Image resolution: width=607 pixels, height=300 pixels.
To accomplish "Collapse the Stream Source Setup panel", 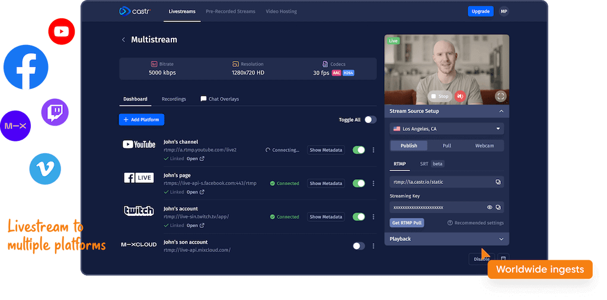I will 501,111.
